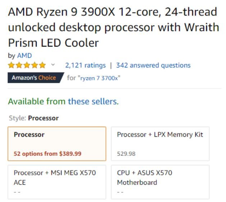The width and height of the screenshot is (226, 202).
Task: Click the 529.98 price in memory kit option
Action: click(x=126, y=154)
